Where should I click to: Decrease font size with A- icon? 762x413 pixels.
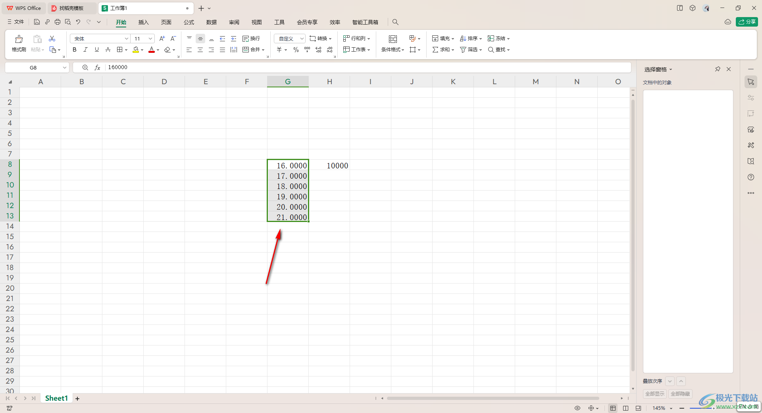173,39
